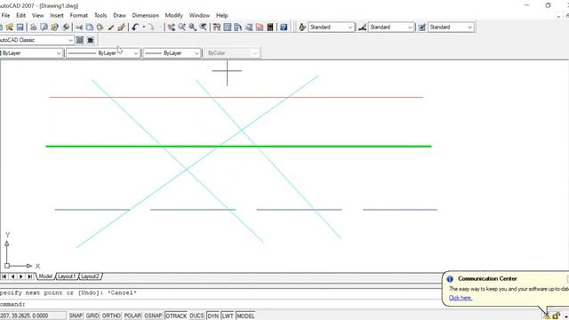Open the table style Standard dropdown
The height and width of the screenshot is (320, 569).
click(470, 28)
